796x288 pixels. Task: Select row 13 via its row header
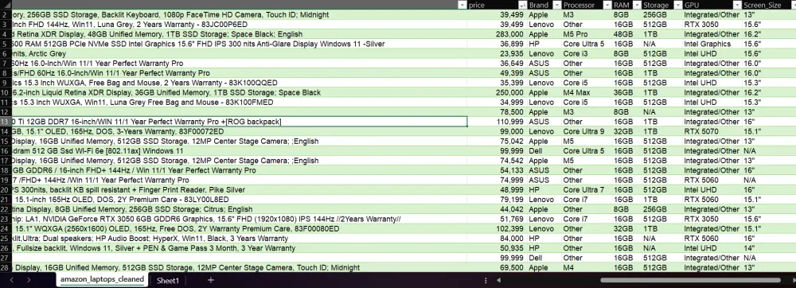5,122
